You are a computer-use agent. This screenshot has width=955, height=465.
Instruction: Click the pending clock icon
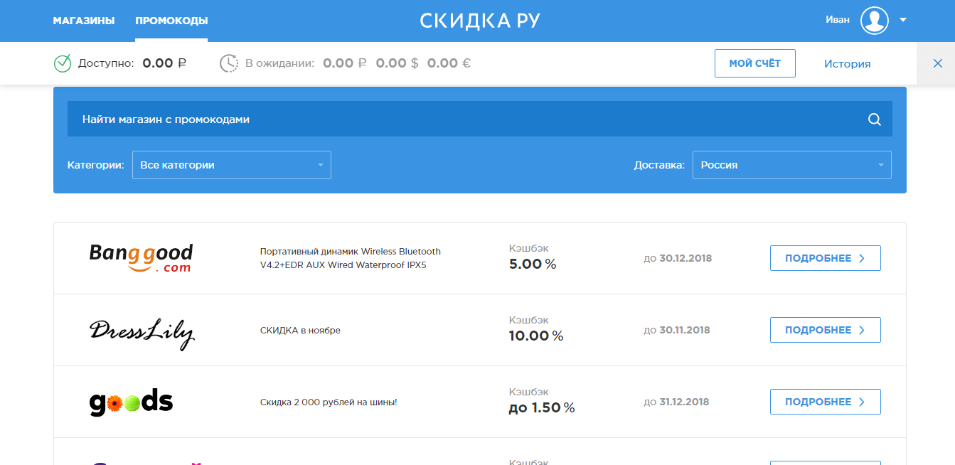228,63
